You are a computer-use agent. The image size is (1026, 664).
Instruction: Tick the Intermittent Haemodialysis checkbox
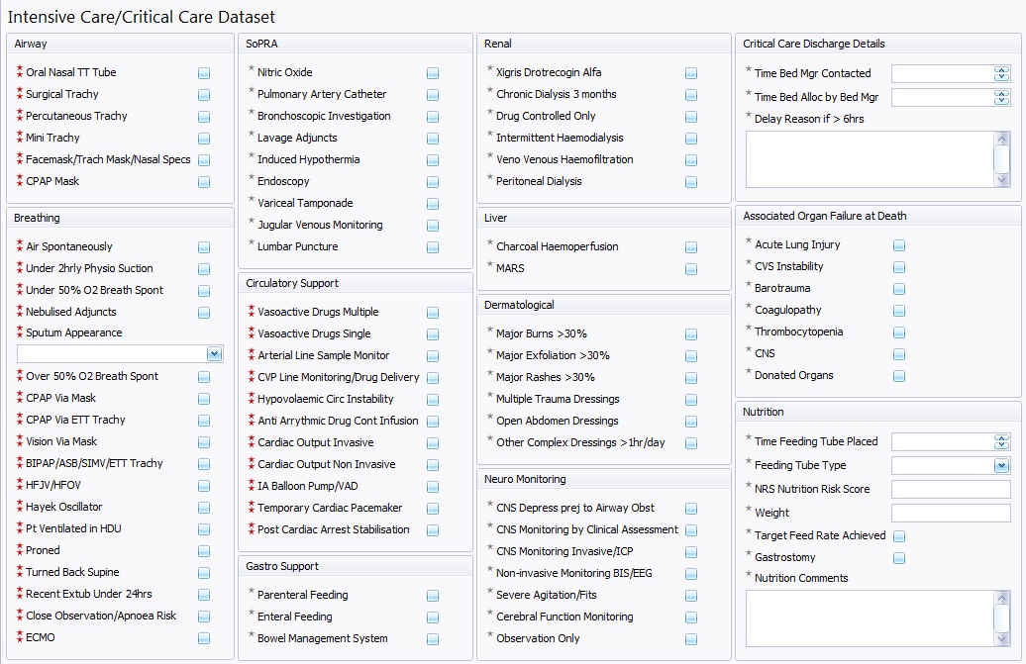tap(691, 139)
